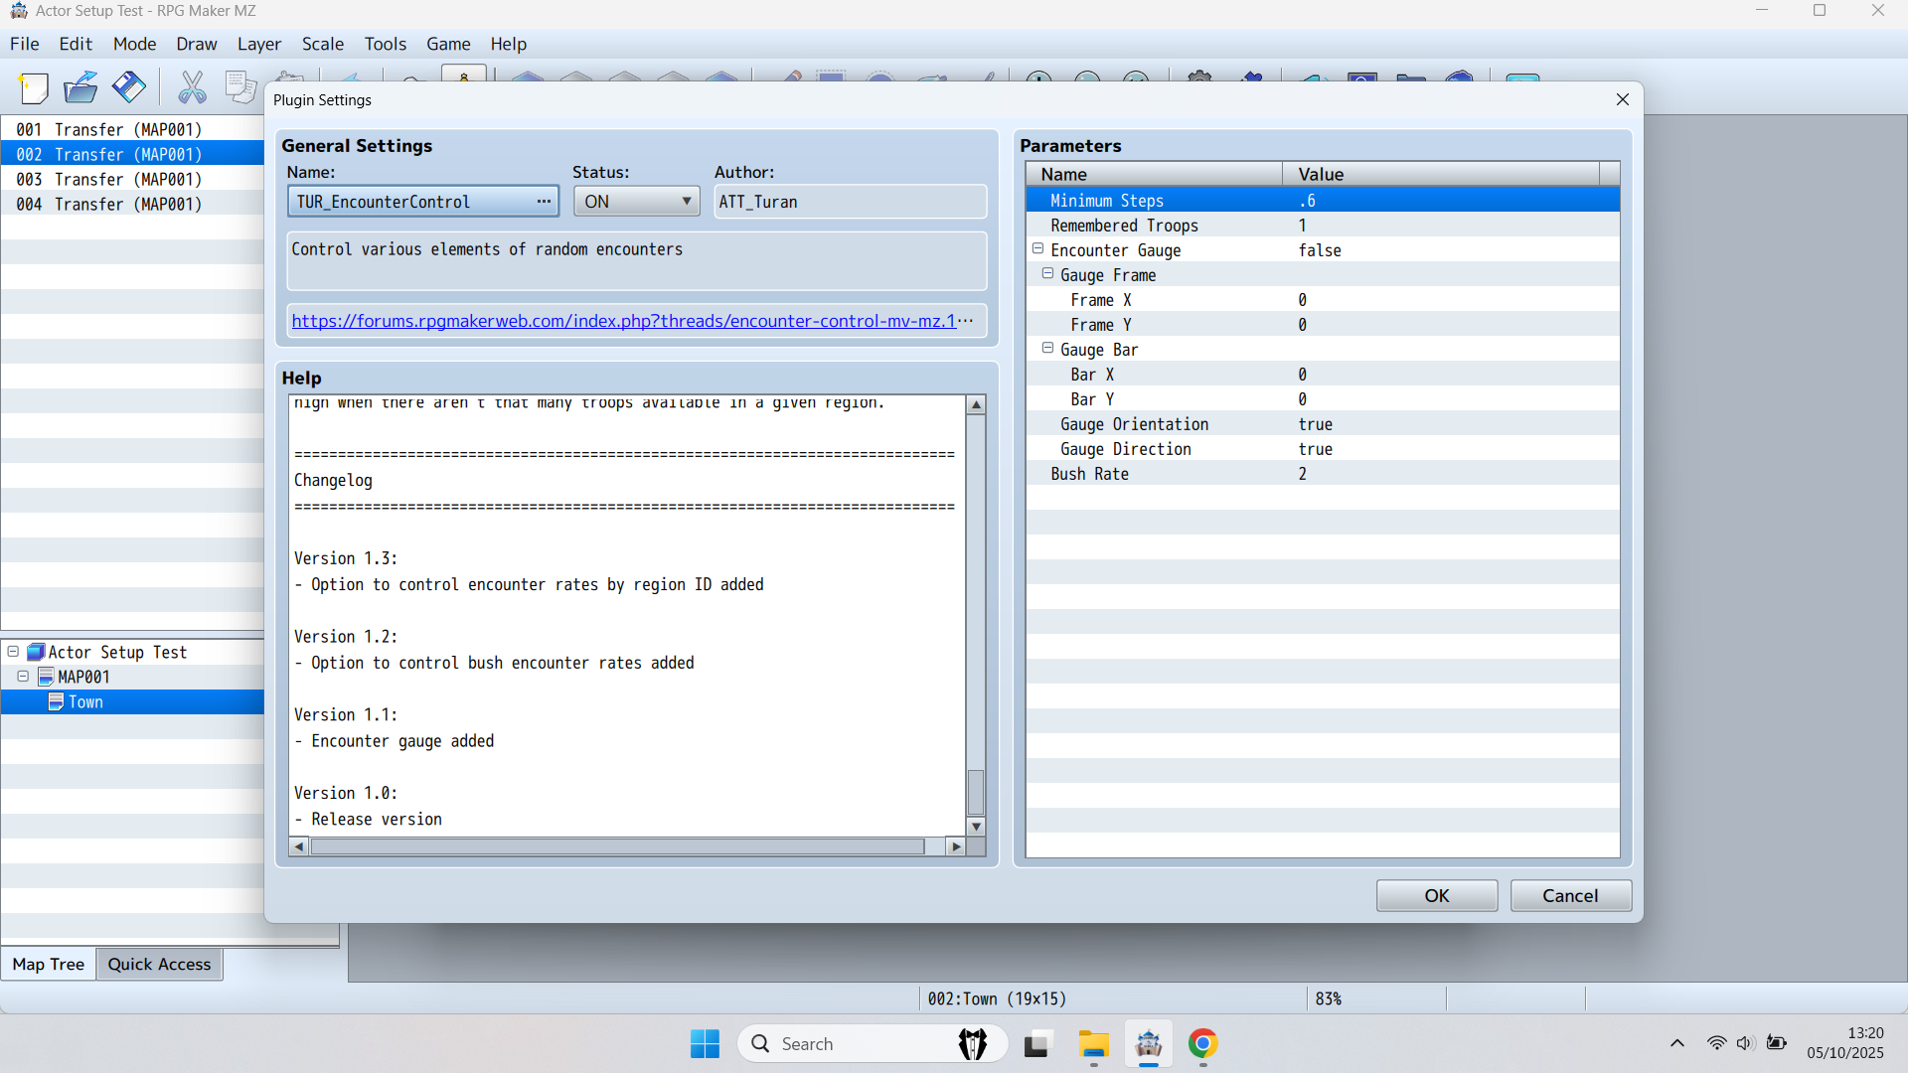The height and width of the screenshot is (1073, 1908).
Task: Open Google Chrome from the taskbar
Action: [1202, 1044]
